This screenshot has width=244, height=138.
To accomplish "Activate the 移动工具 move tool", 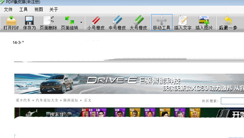I will (162, 22).
